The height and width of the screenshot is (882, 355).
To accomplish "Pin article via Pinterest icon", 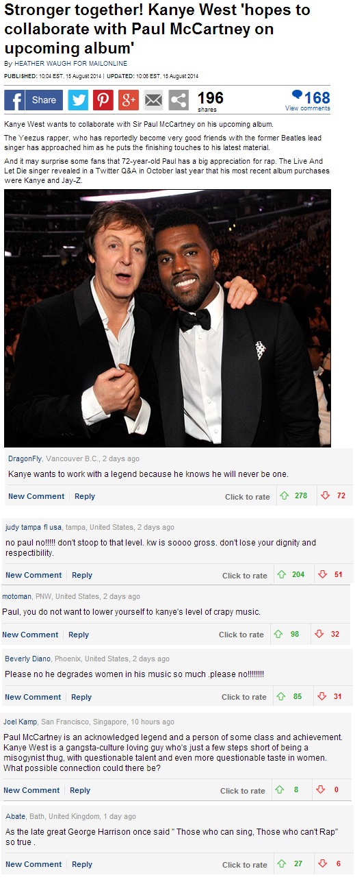I will point(103,100).
